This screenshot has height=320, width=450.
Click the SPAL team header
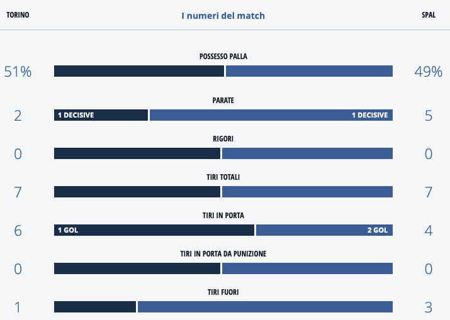coord(429,15)
